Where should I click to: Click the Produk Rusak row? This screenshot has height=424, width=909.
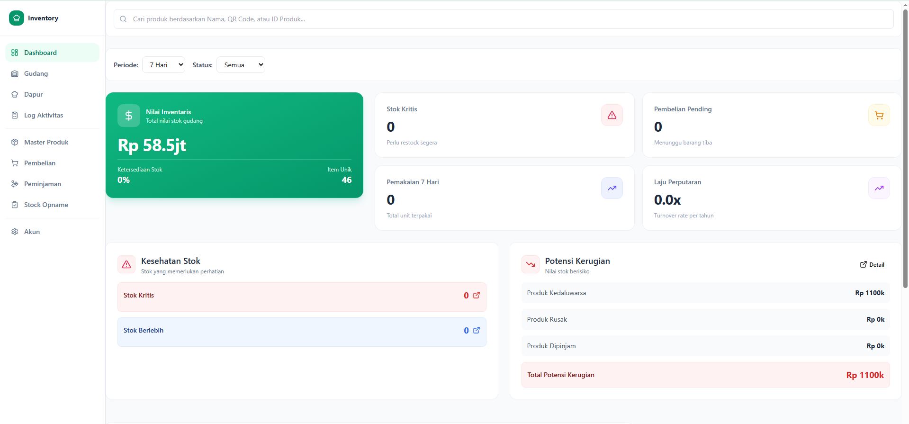tap(706, 319)
